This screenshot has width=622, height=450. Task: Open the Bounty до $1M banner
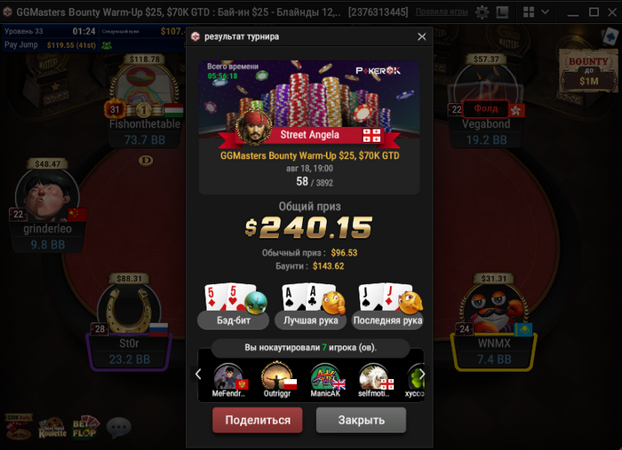point(588,71)
